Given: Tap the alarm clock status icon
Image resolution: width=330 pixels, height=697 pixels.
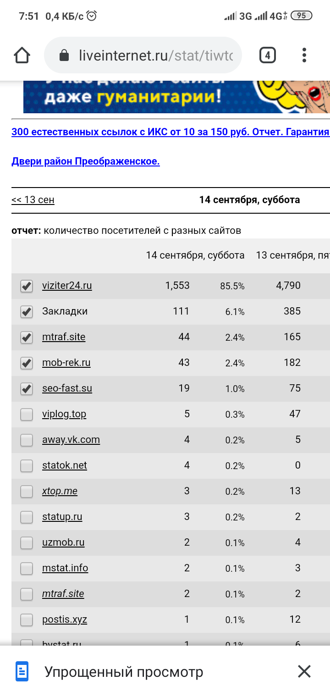Looking at the screenshot, I should (x=92, y=16).
